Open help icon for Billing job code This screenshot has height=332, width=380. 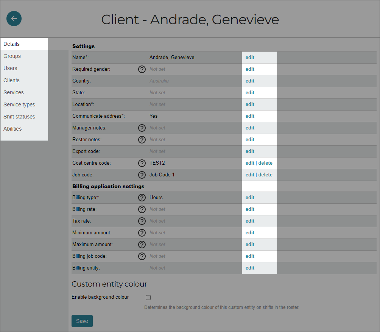142,256
